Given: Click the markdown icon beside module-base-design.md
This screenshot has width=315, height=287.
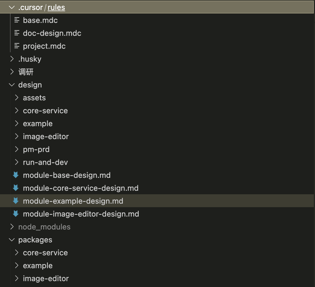Looking at the screenshot, I should click(x=16, y=175).
